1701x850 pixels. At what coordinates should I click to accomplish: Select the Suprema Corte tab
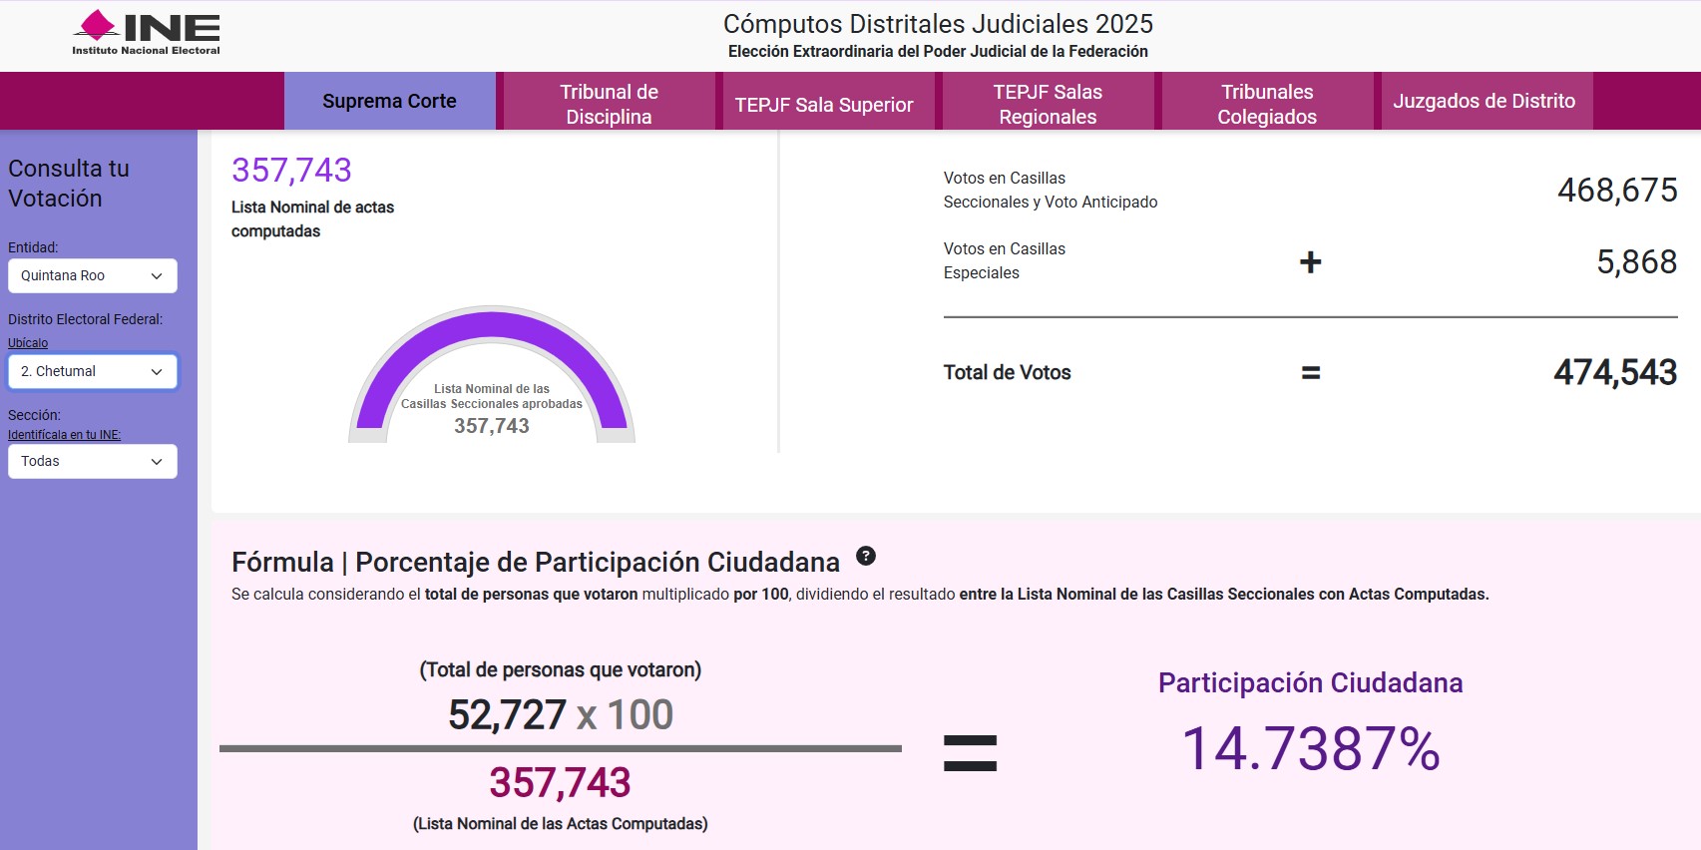coord(389,101)
